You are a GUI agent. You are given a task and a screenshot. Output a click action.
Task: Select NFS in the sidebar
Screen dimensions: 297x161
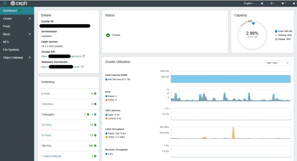click(6, 42)
